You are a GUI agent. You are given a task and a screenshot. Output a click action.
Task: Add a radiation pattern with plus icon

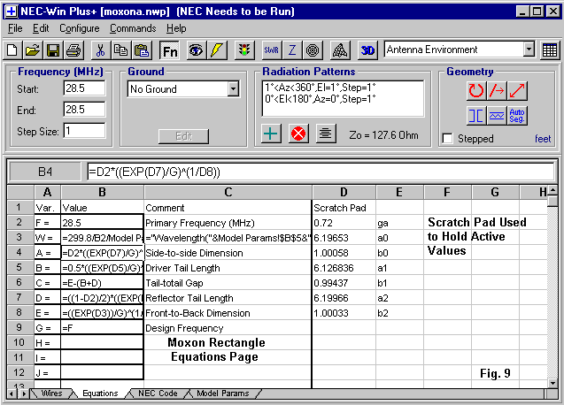[273, 134]
